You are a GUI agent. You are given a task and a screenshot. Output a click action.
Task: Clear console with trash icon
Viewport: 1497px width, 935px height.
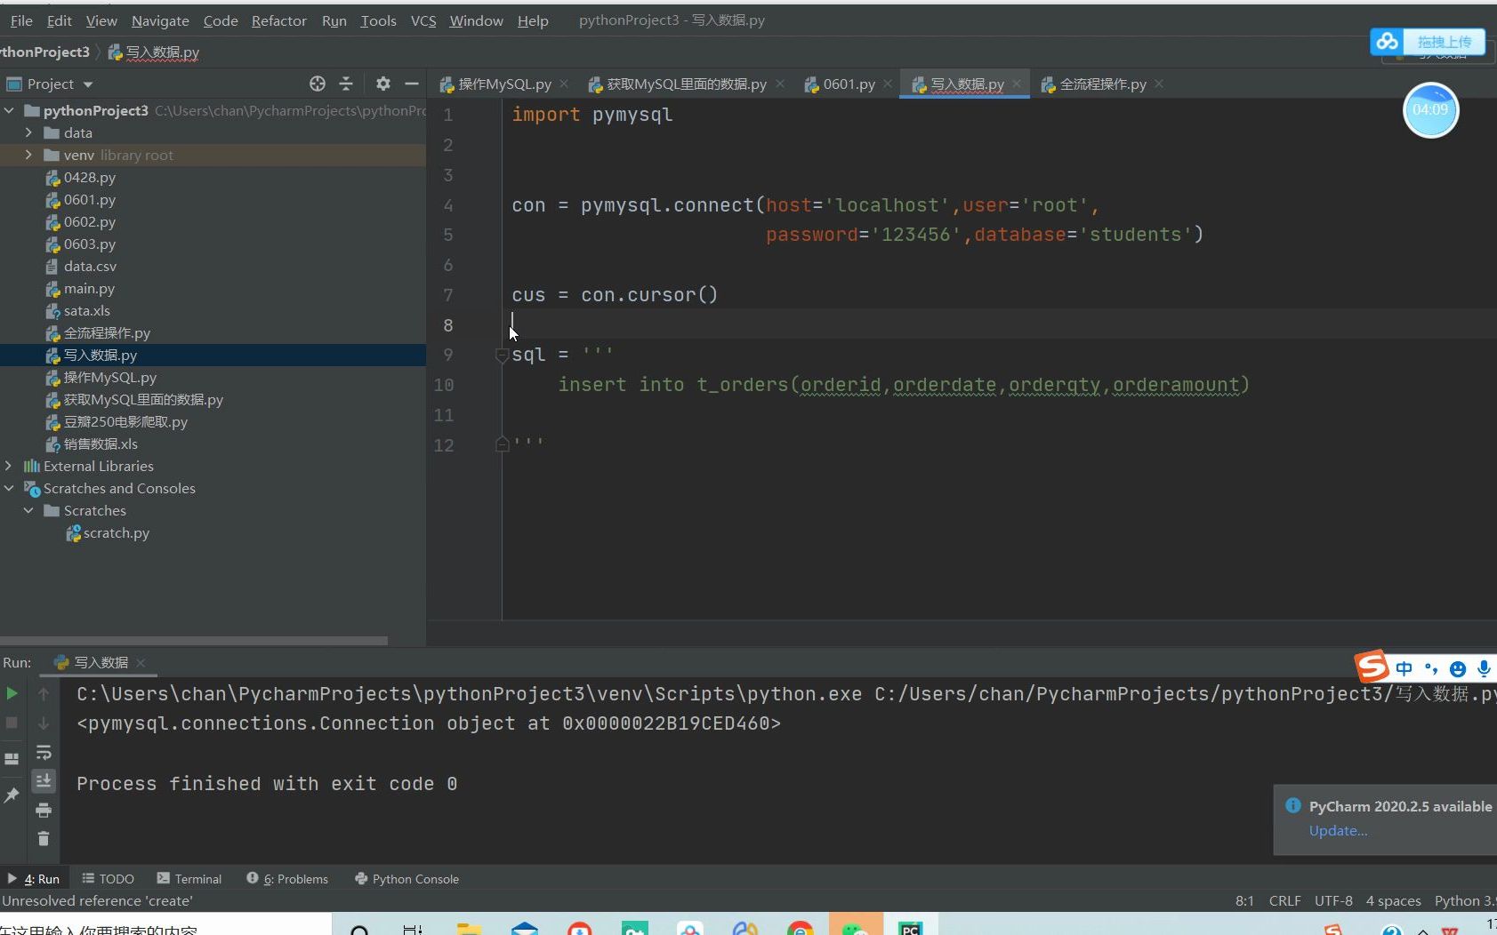[x=44, y=839]
